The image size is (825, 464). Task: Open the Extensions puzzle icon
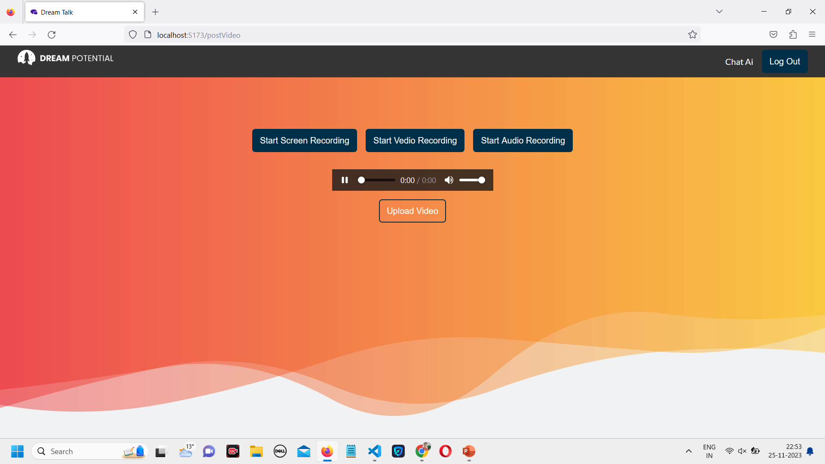[x=793, y=35]
